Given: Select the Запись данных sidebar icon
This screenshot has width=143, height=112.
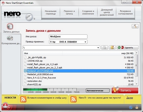Looking at the screenshot, I should (x=10, y=26).
